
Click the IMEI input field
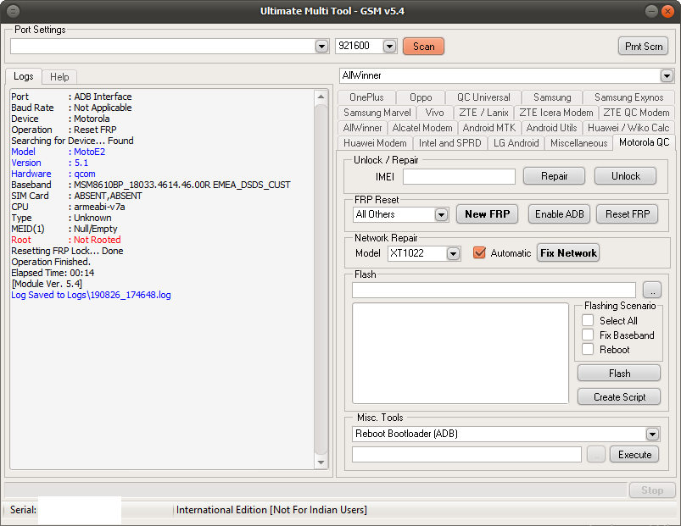[459, 176]
